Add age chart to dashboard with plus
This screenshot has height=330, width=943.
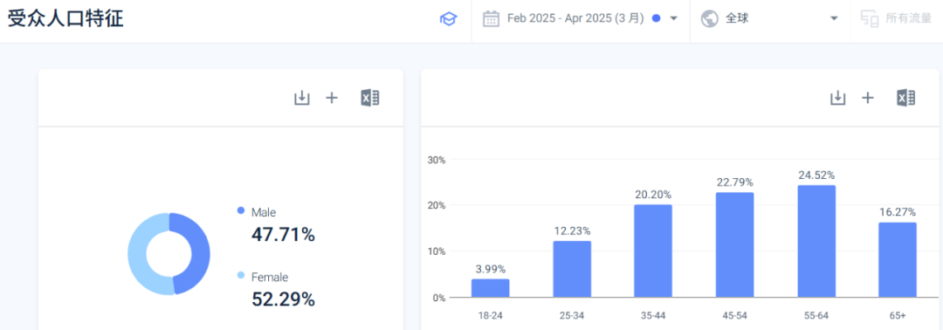tap(867, 98)
